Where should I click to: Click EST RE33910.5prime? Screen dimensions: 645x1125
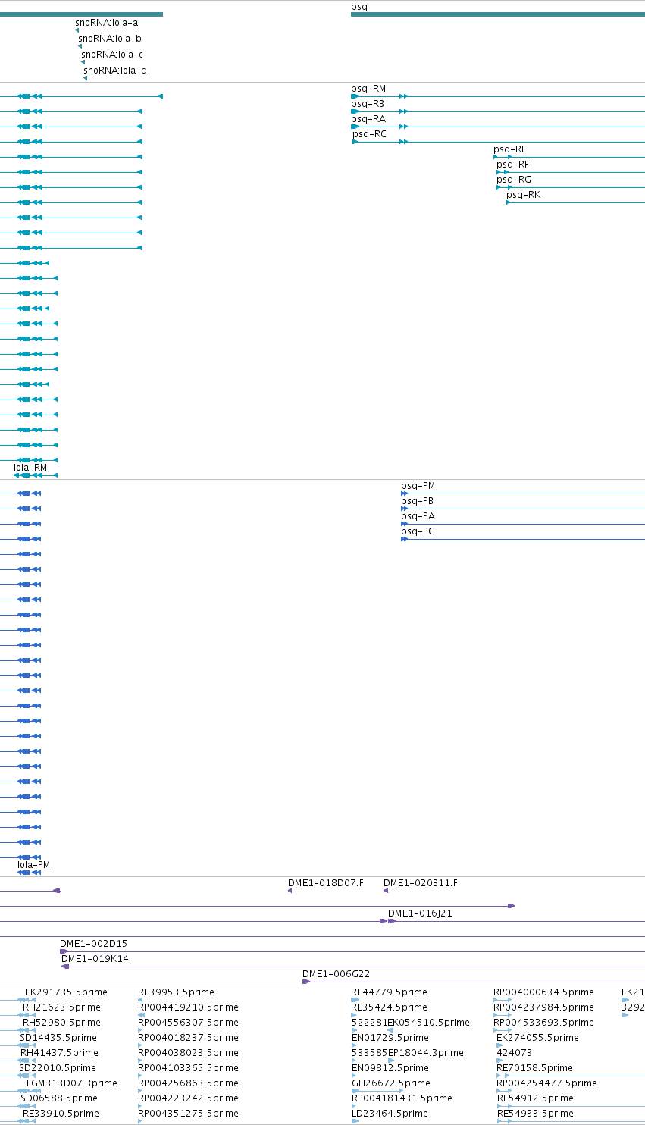click(x=61, y=1114)
